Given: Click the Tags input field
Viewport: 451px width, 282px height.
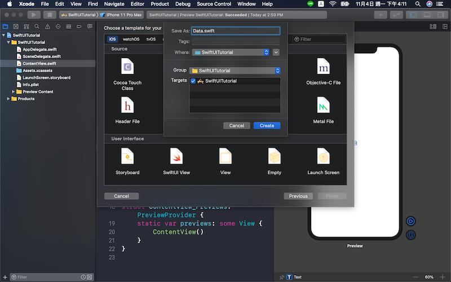Looking at the screenshot, I should coord(236,41).
